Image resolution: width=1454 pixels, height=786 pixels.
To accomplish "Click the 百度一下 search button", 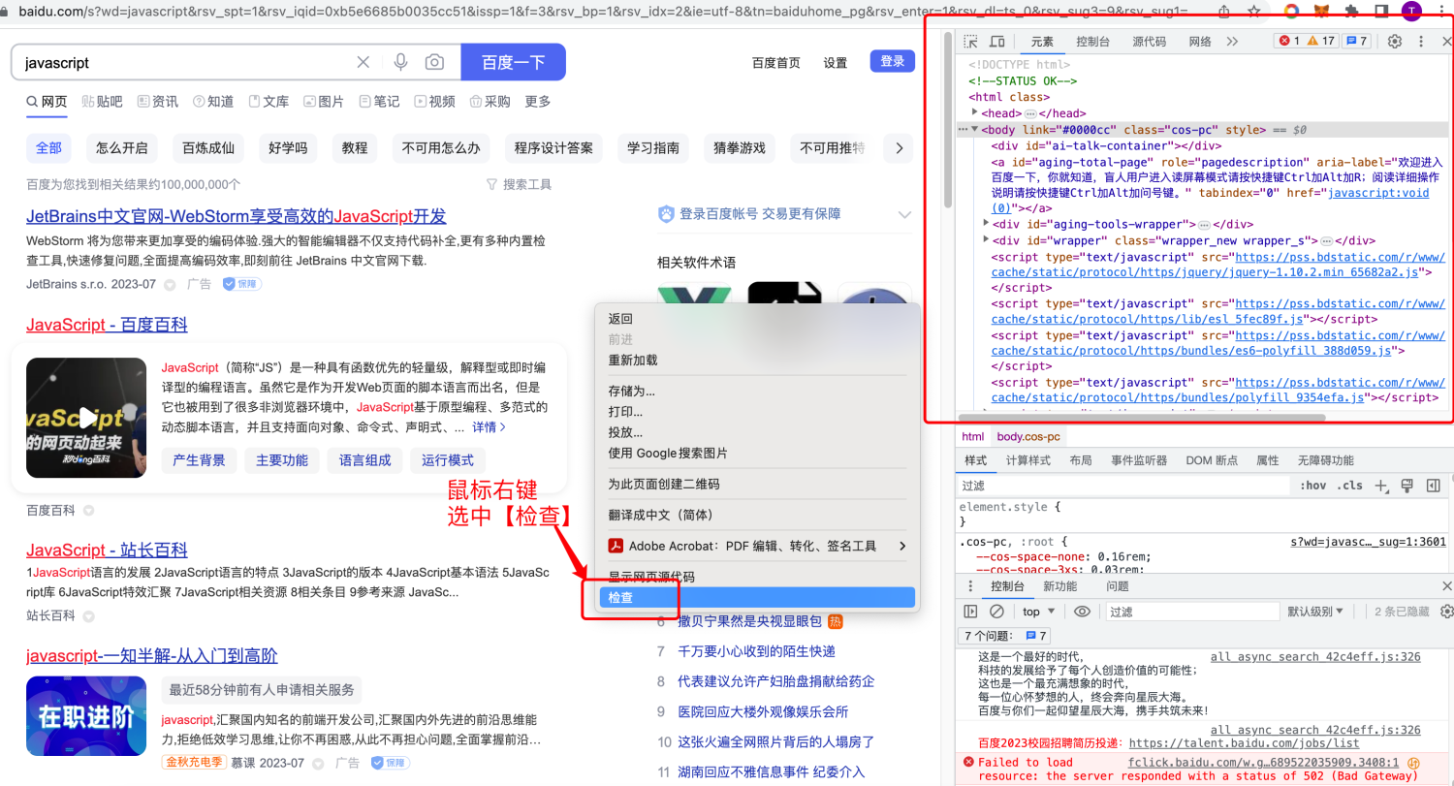I will (513, 62).
